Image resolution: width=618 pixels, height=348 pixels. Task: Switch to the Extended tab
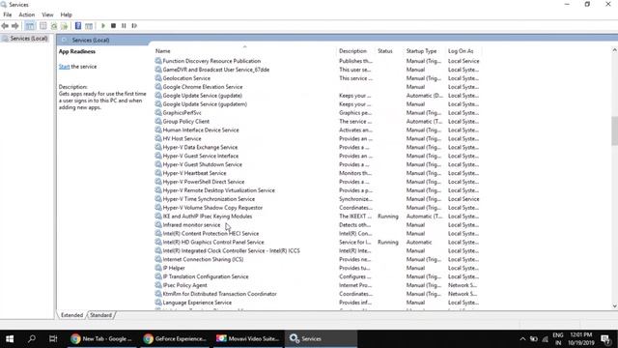pyautogui.click(x=71, y=315)
